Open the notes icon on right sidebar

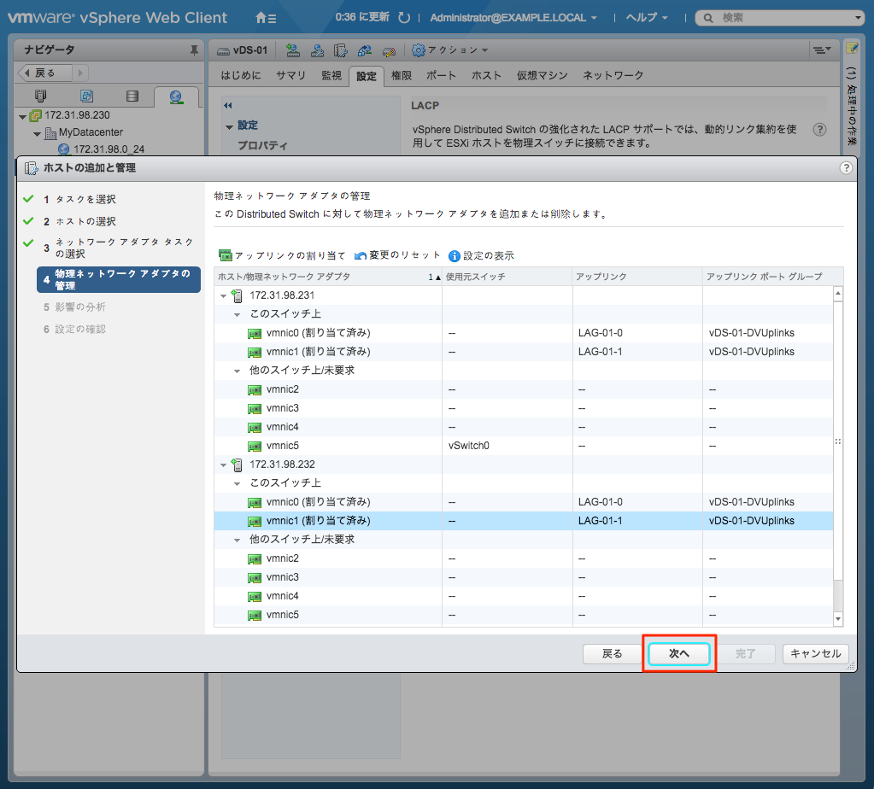pyautogui.click(x=852, y=49)
